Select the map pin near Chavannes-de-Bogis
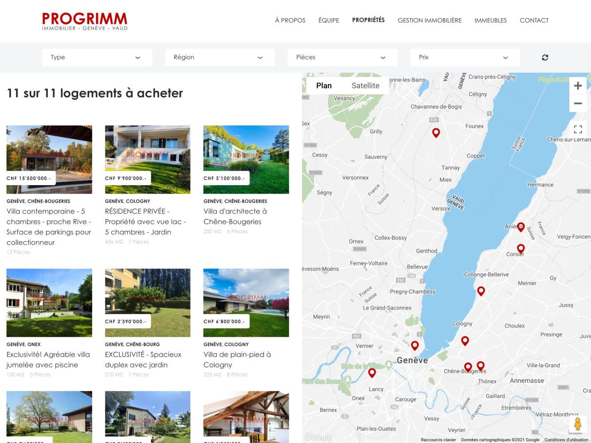Viewport: 591px width, 443px height. click(436, 133)
